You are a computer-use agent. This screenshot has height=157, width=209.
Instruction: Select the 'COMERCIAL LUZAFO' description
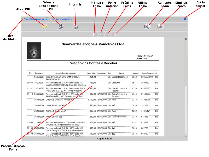pyautogui.click(x=56, y=105)
